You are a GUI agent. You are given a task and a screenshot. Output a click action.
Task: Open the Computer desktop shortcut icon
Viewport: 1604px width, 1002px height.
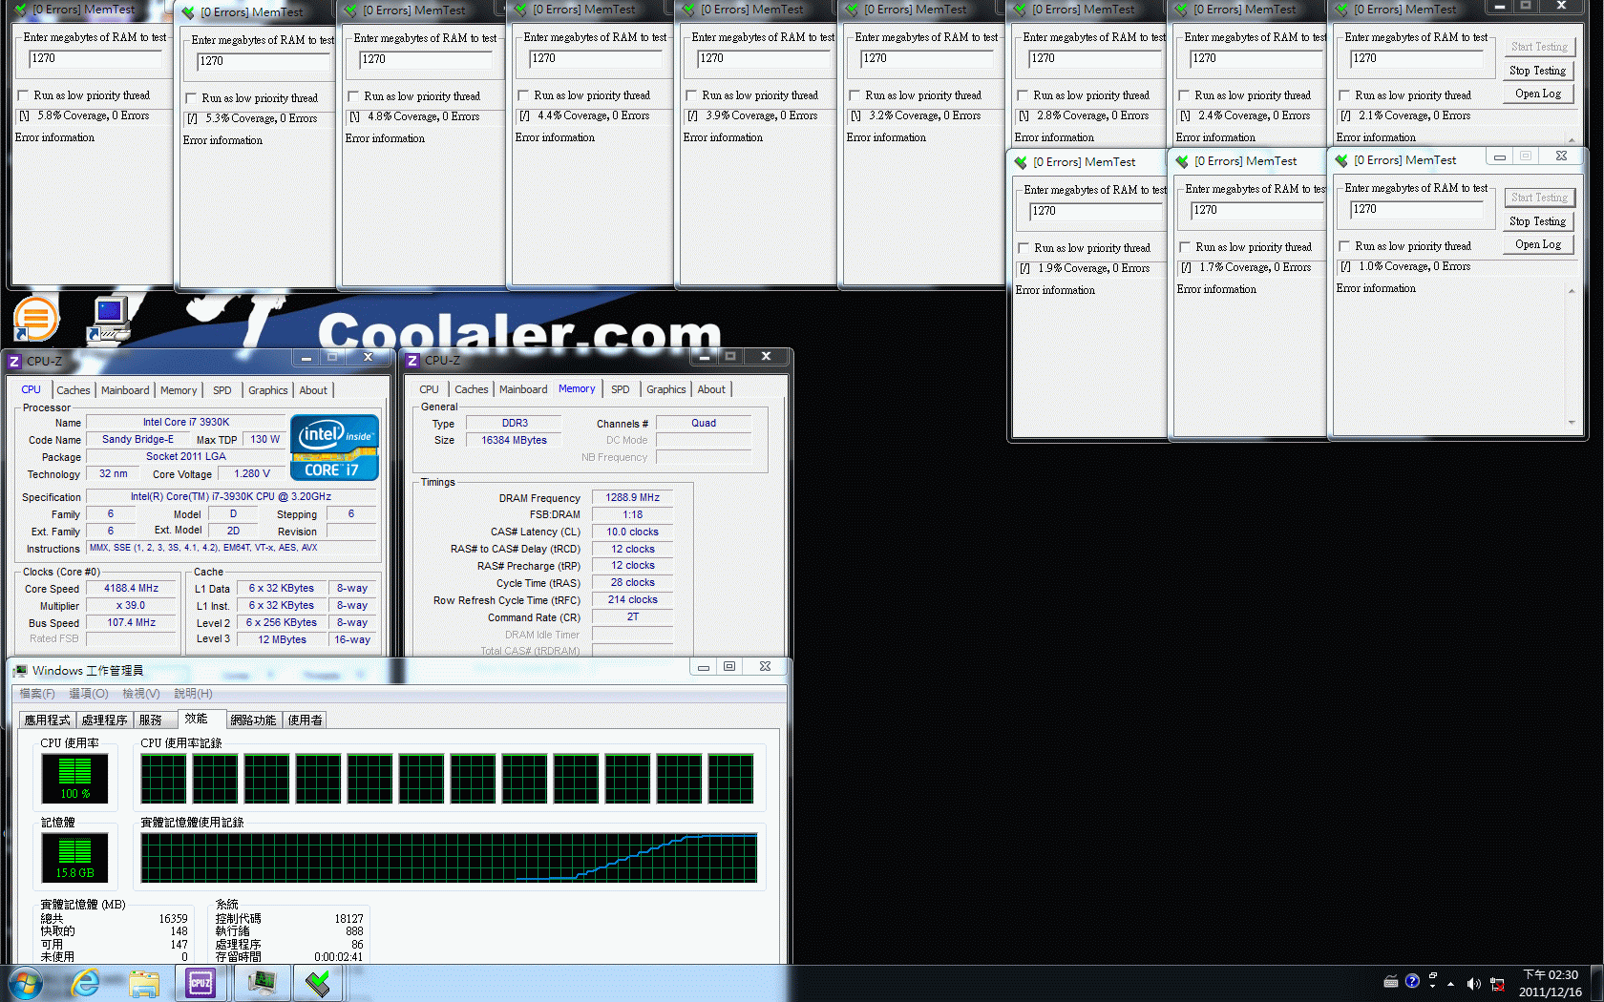pos(109,319)
